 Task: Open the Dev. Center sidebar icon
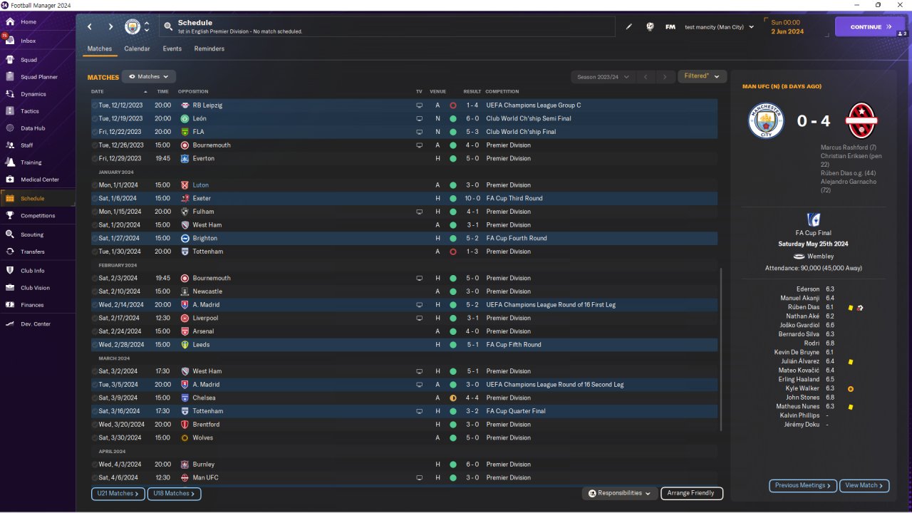pos(10,324)
